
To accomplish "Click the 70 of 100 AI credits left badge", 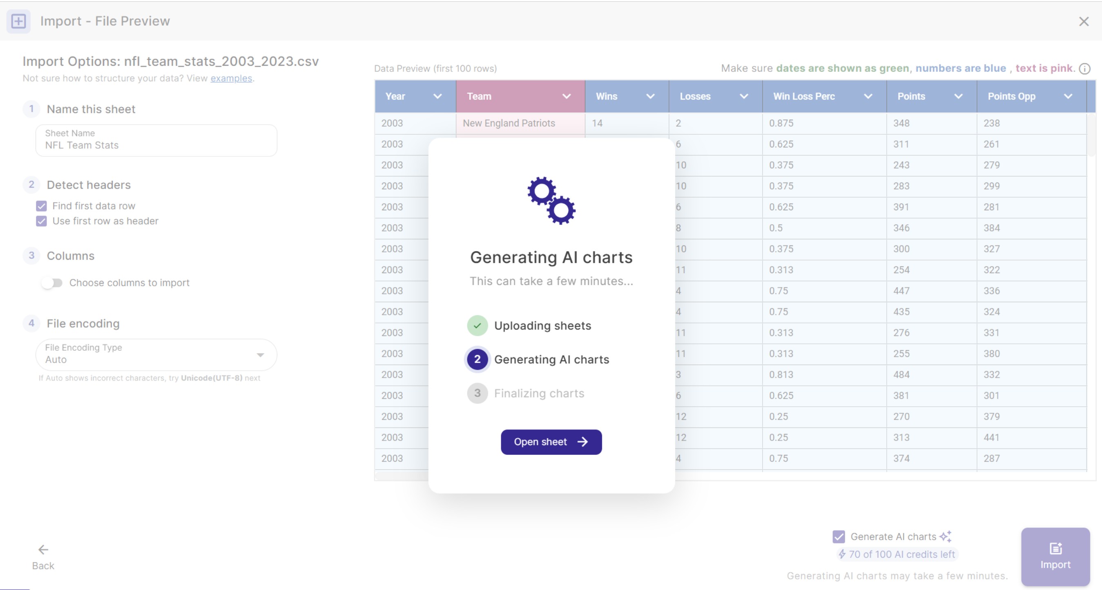I will pos(897,554).
